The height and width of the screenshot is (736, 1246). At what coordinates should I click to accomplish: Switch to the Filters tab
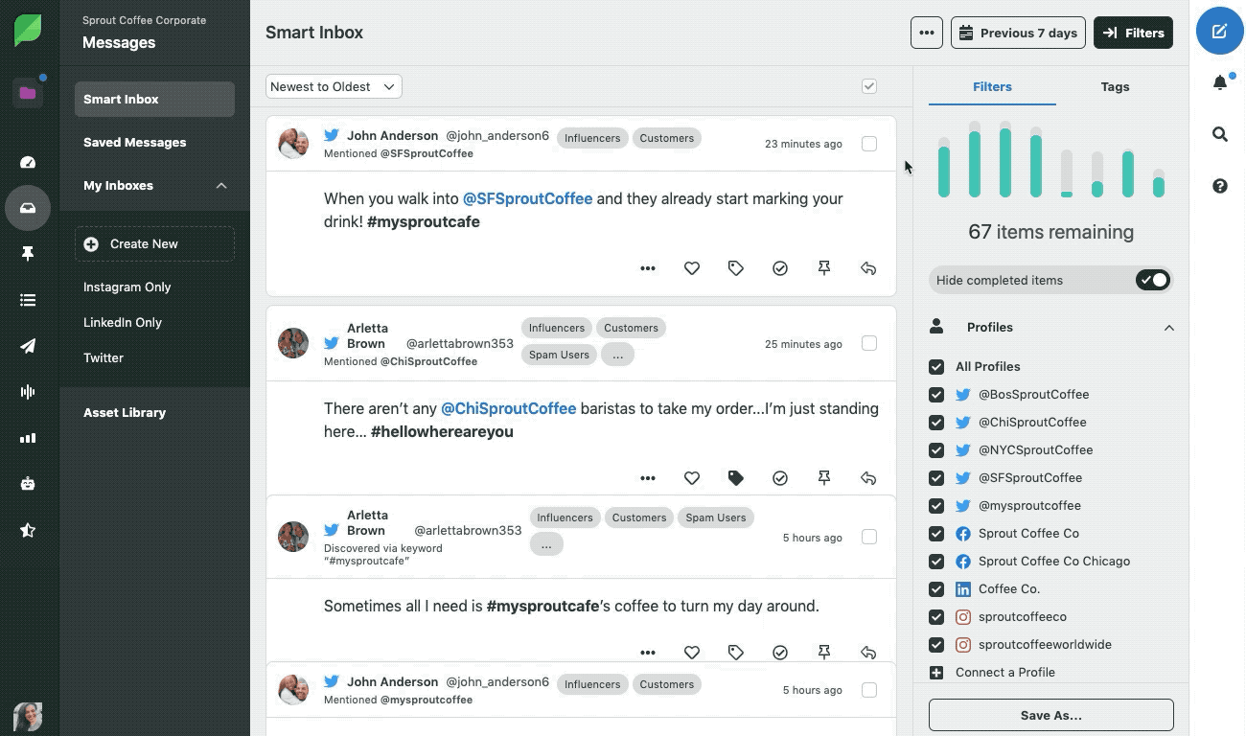[992, 86]
